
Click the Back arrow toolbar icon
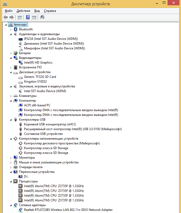click(6, 17)
